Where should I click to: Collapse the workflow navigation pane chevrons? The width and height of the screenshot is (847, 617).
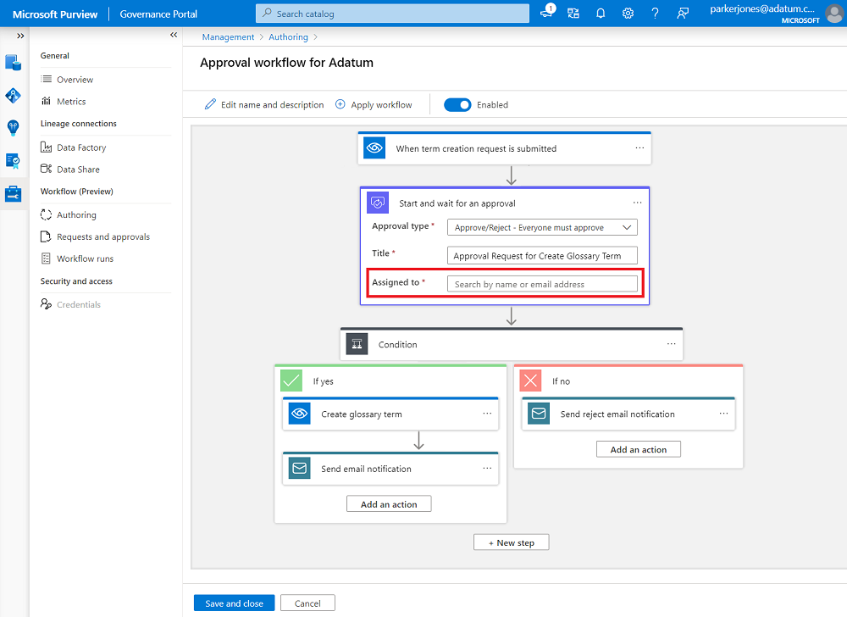coord(173,35)
